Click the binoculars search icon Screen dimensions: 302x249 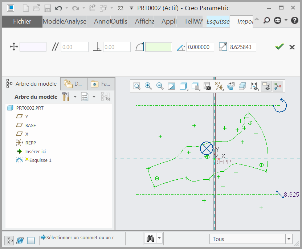pyautogui.click(x=150, y=238)
